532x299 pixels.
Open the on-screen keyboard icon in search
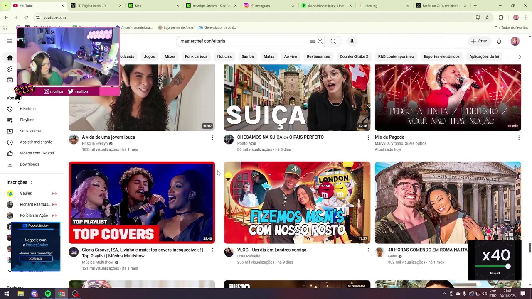312,42
